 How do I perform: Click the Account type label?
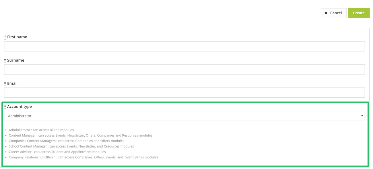[x=20, y=107]
